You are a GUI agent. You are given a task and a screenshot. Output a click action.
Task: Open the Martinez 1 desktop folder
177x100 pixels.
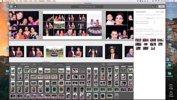click(168, 61)
